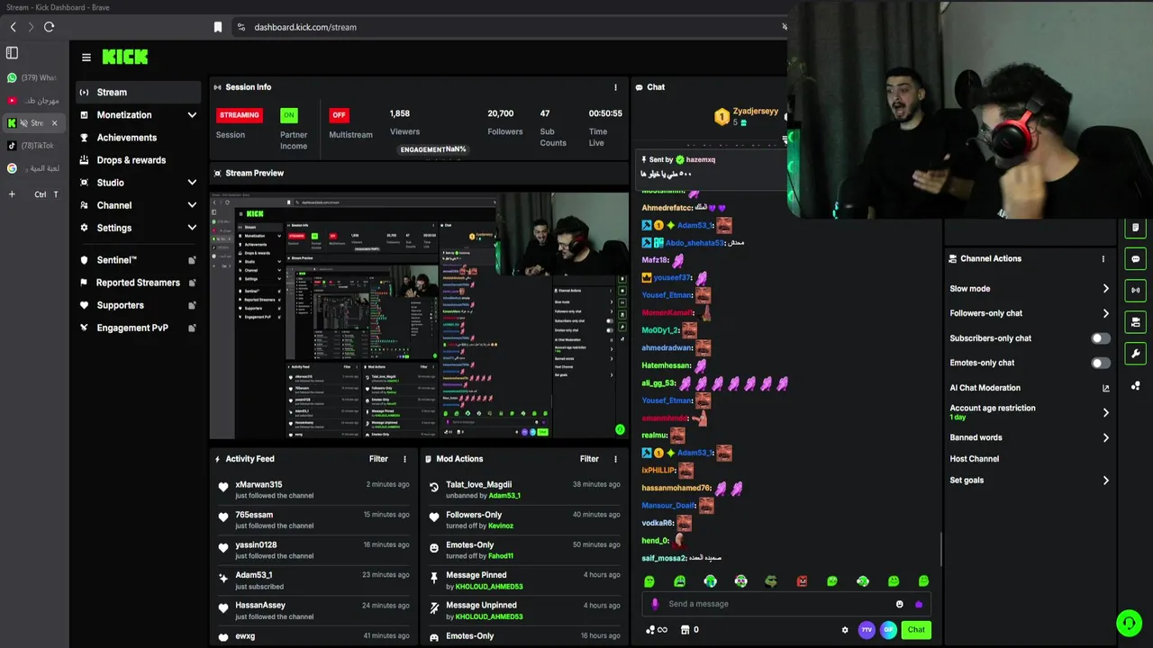Reload the dashboard page

(x=49, y=27)
